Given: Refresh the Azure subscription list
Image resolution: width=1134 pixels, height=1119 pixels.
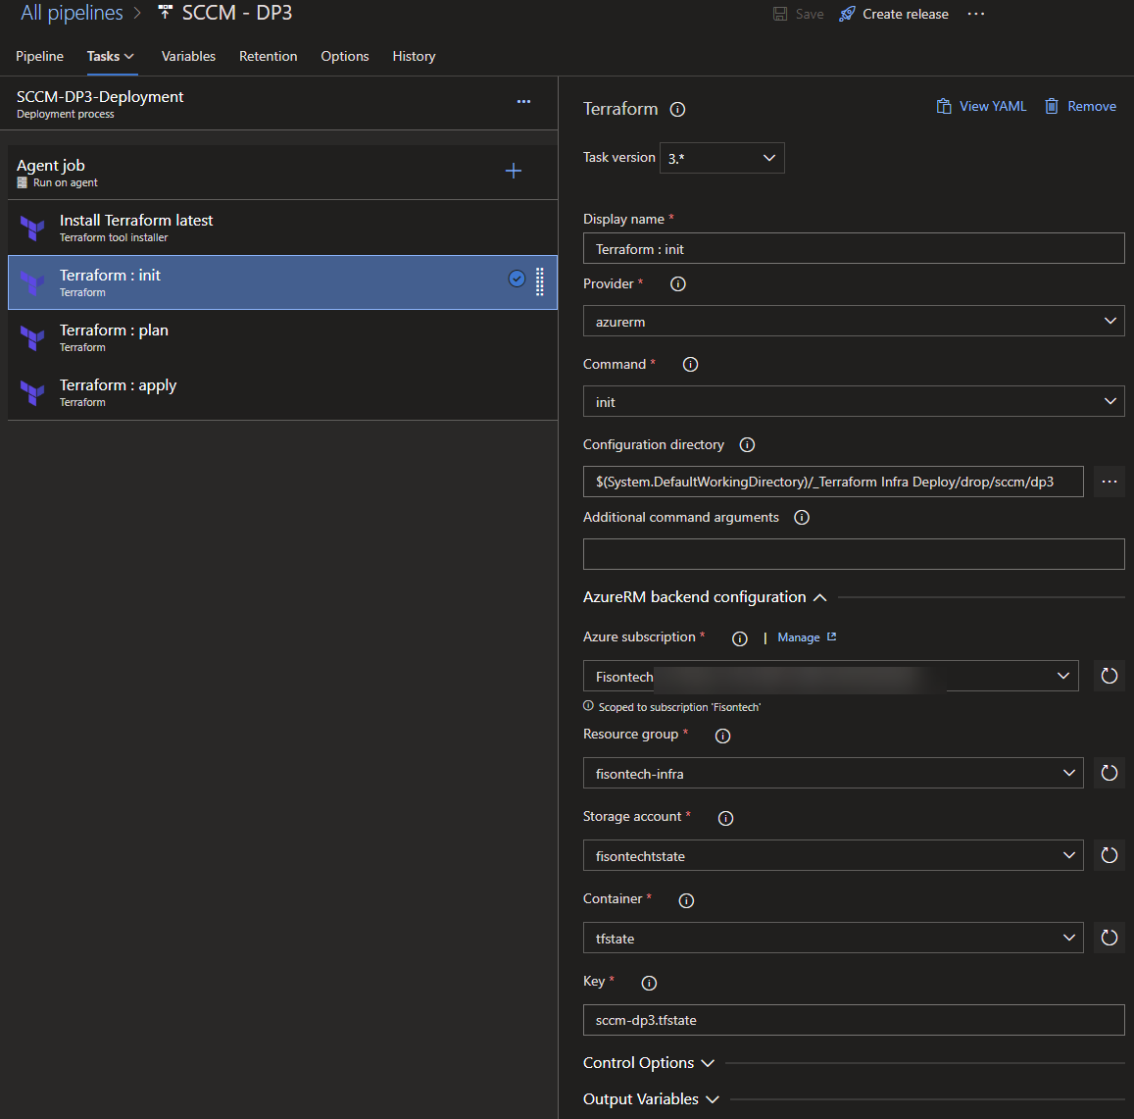Looking at the screenshot, I should click(x=1109, y=676).
